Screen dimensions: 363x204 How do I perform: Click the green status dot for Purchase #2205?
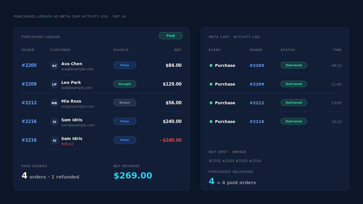click(x=211, y=65)
